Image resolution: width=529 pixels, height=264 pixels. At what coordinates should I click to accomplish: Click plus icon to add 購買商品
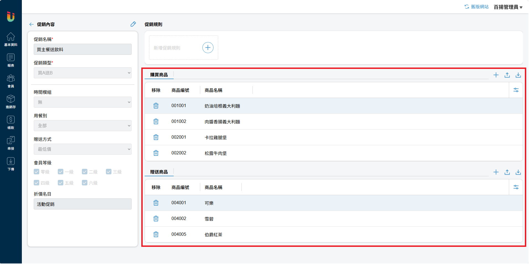coord(496,75)
